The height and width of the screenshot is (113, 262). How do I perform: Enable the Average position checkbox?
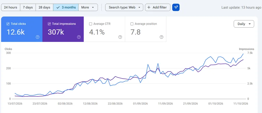(x=132, y=24)
